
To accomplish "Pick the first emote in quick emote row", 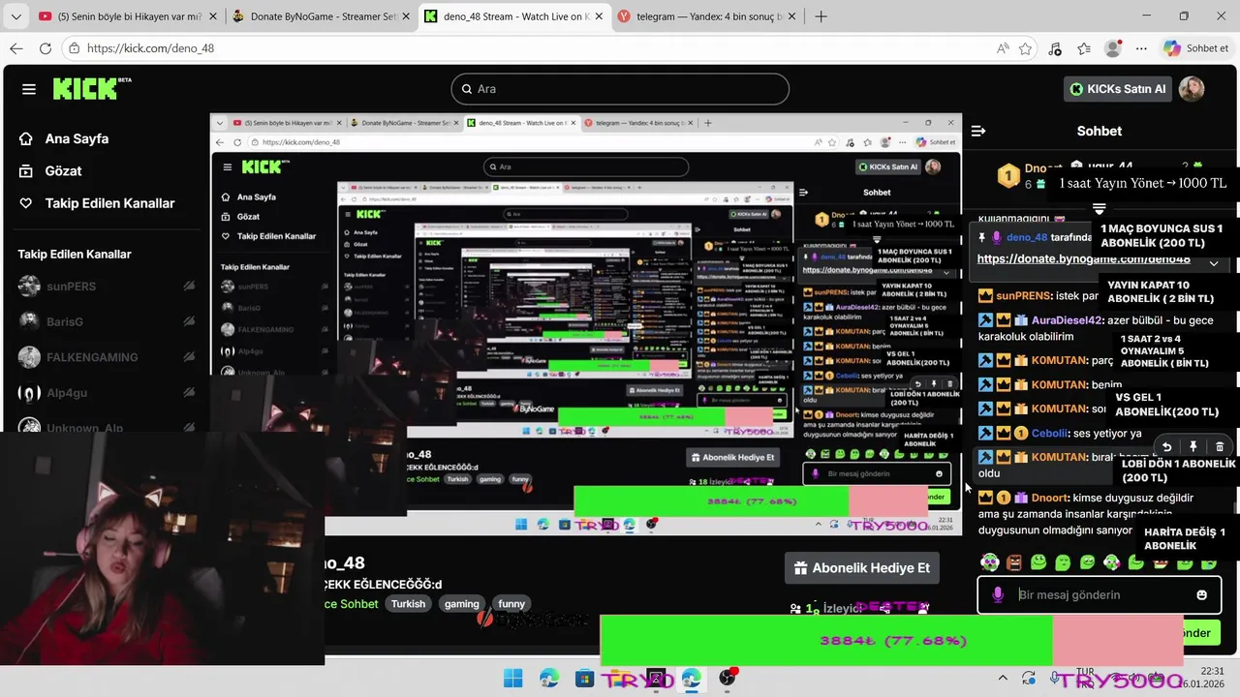I will tap(989, 562).
